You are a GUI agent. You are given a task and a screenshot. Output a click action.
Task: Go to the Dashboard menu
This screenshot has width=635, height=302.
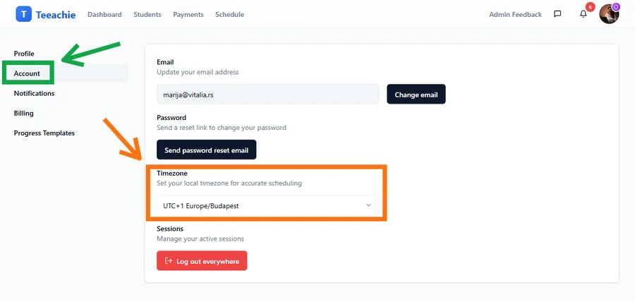click(104, 15)
